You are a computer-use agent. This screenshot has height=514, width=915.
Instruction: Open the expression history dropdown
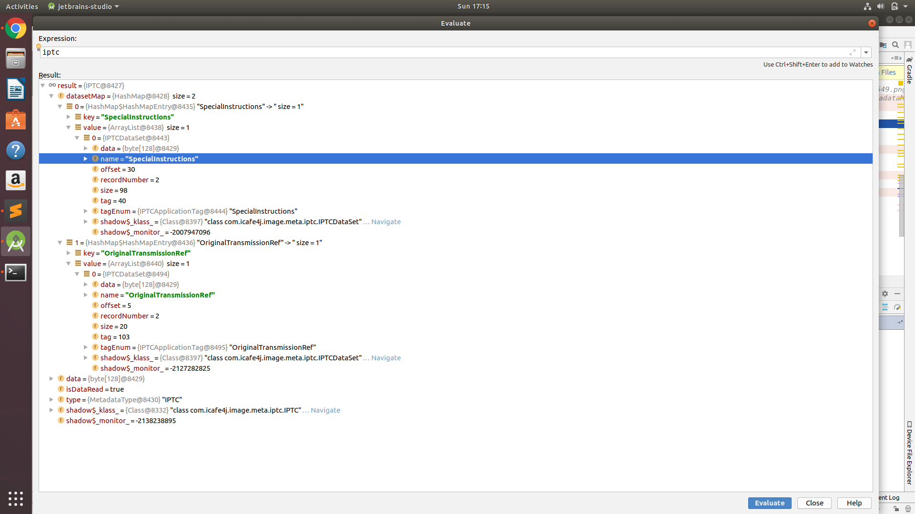(866, 52)
